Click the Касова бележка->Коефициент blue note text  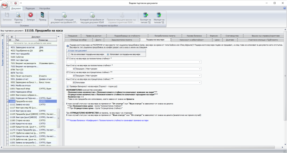tap(107, 120)
